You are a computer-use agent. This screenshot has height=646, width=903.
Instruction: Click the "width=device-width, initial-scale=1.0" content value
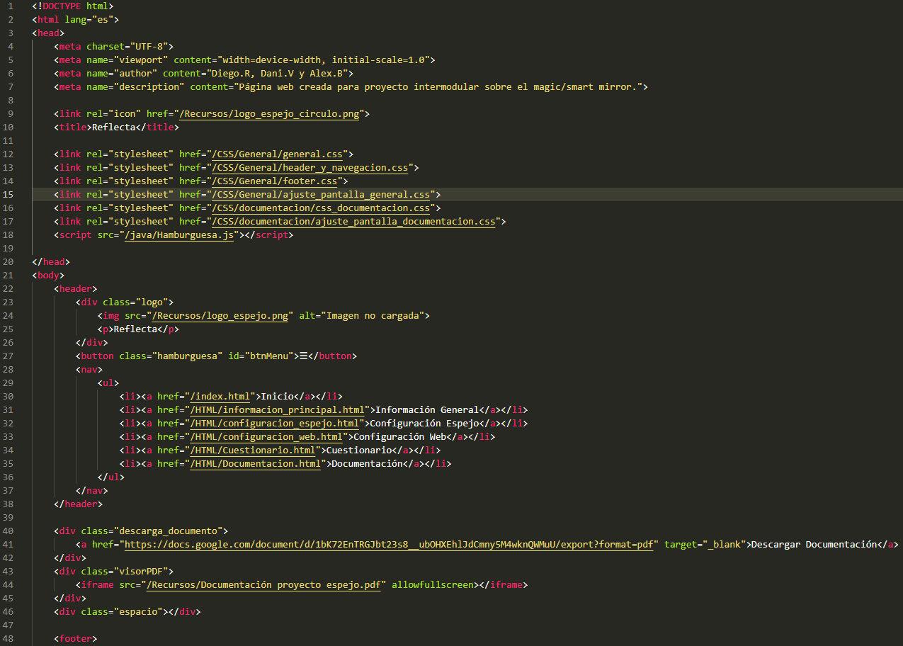(x=324, y=59)
